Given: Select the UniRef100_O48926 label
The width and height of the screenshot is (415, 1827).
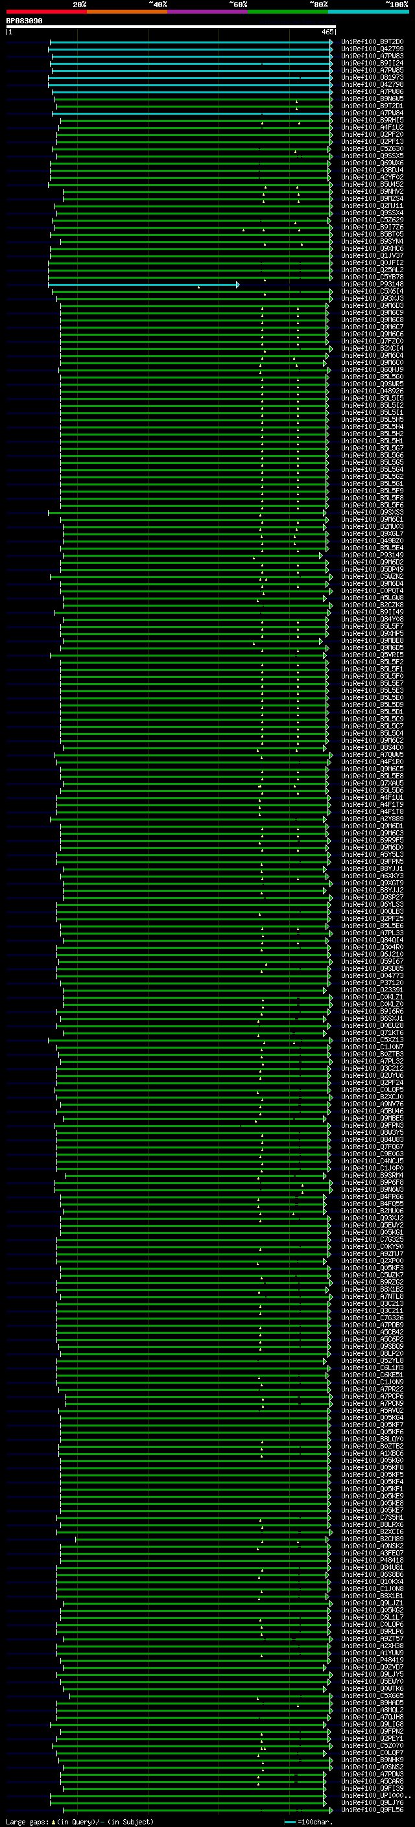Looking at the screenshot, I should pyautogui.click(x=372, y=391).
